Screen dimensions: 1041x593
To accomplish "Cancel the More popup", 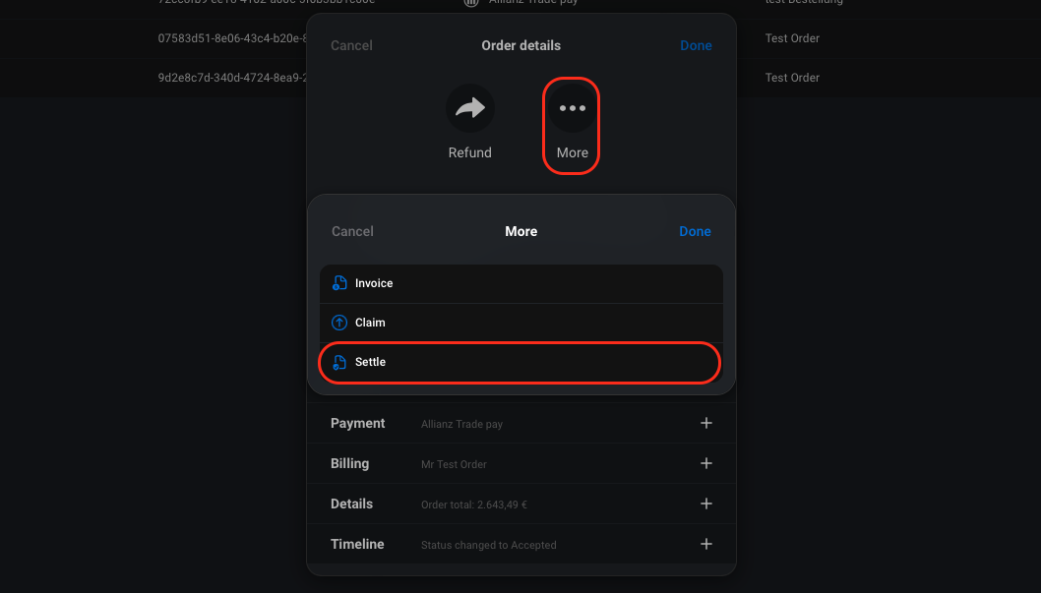I will 352,231.
